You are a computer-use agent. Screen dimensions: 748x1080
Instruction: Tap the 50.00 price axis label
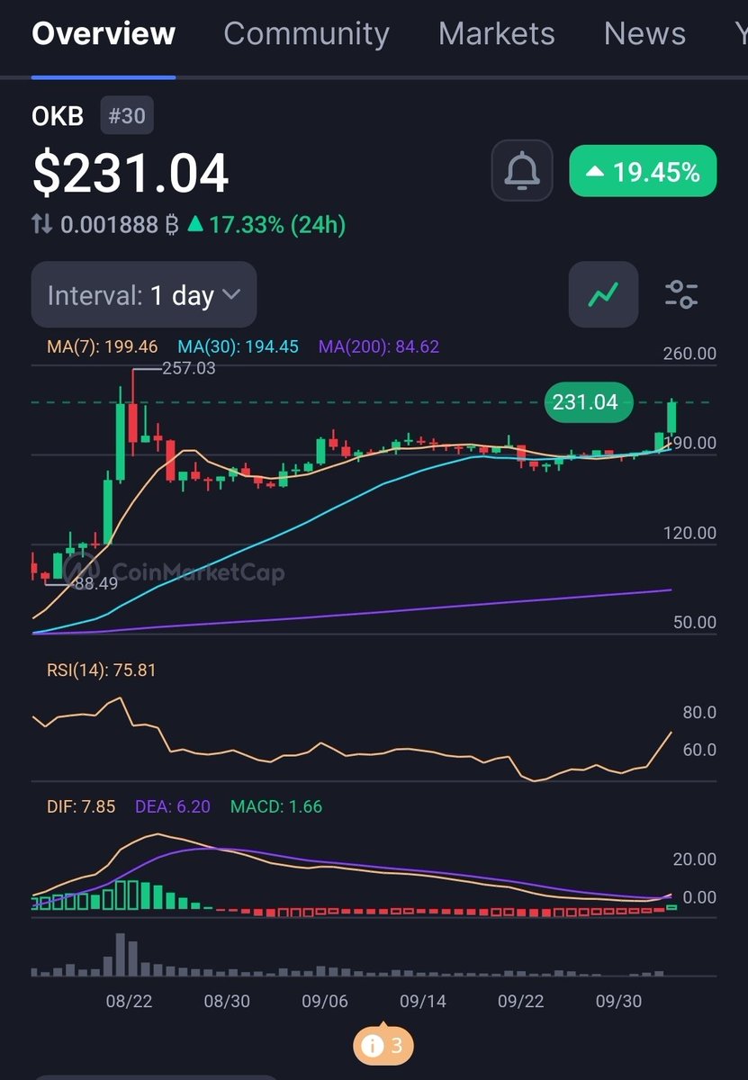(694, 623)
